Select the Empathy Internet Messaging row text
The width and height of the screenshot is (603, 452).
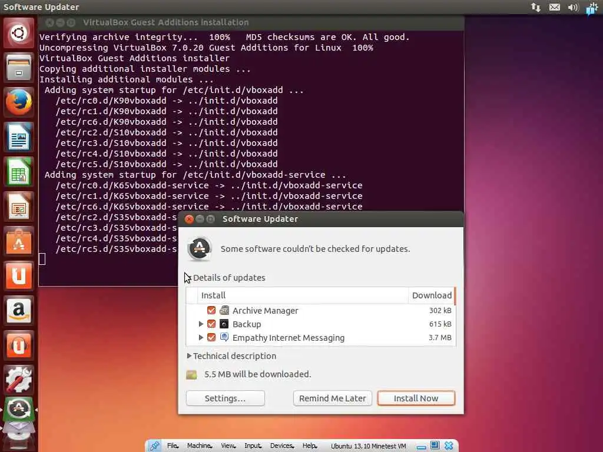(x=289, y=338)
